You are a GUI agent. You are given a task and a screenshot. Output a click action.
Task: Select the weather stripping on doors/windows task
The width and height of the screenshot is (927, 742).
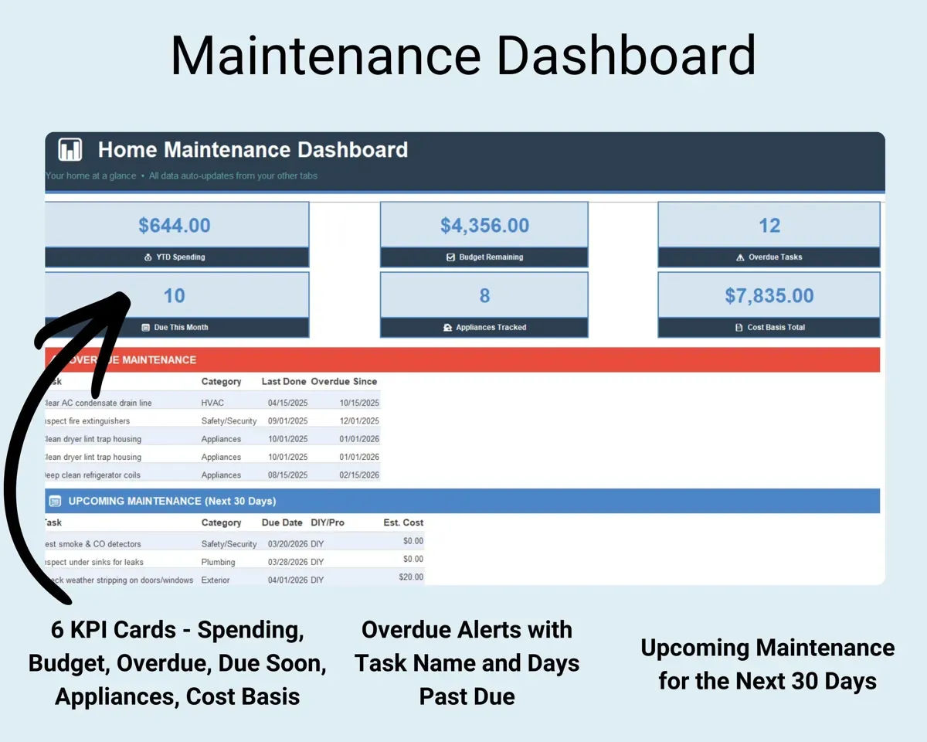(x=120, y=580)
